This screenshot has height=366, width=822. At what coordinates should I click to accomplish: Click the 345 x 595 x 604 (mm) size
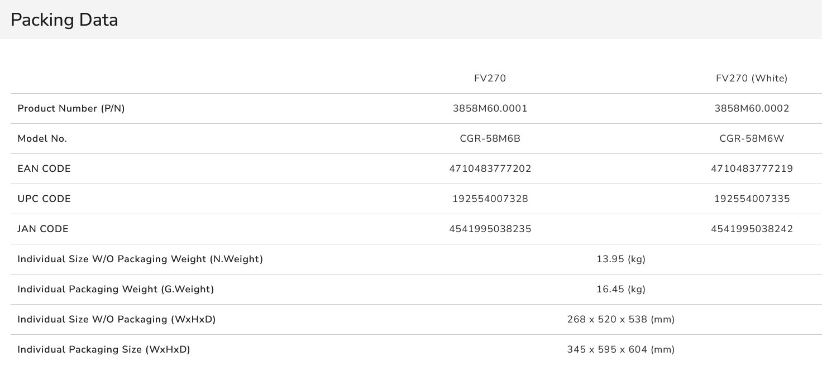click(x=621, y=350)
